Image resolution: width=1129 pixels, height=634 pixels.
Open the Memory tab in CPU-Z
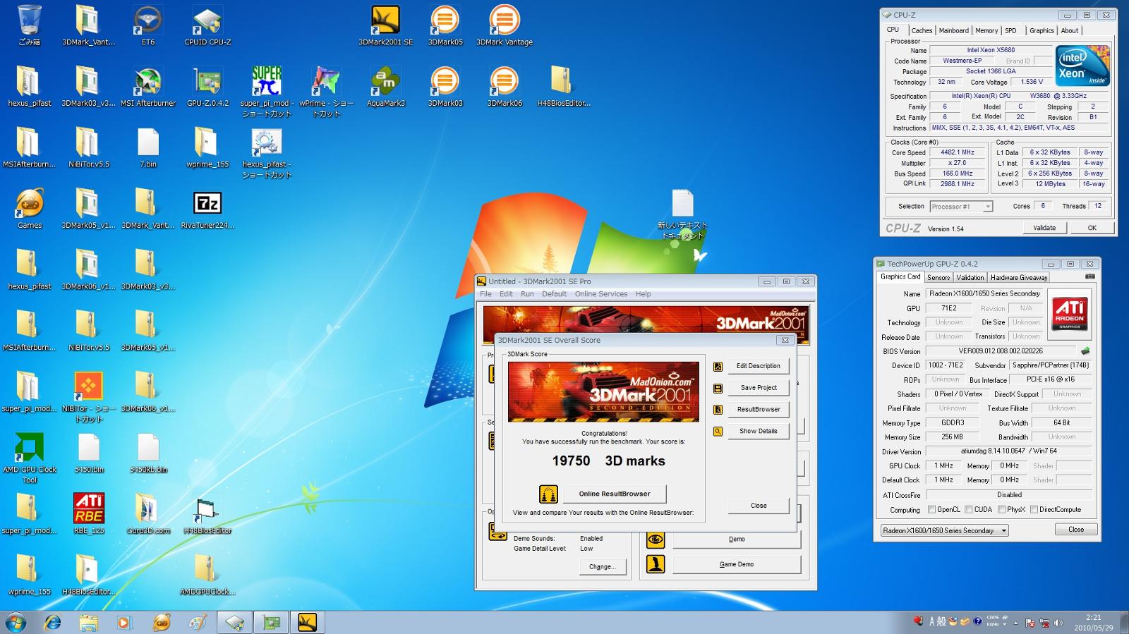click(x=986, y=30)
